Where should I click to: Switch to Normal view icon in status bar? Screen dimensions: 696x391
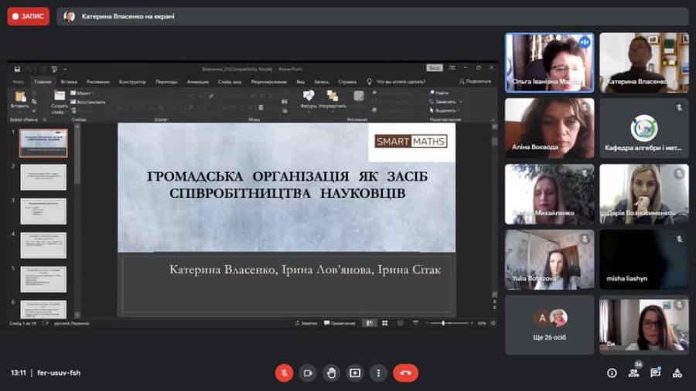click(370, 323)
